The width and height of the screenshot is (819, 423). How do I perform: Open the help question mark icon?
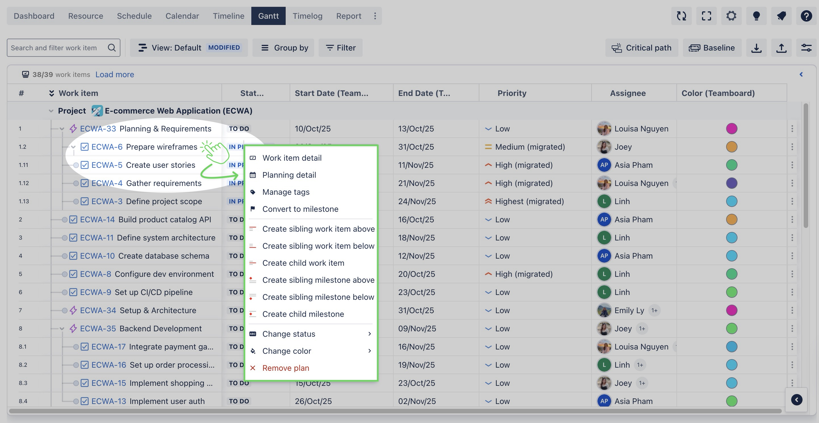click(806, 16)
